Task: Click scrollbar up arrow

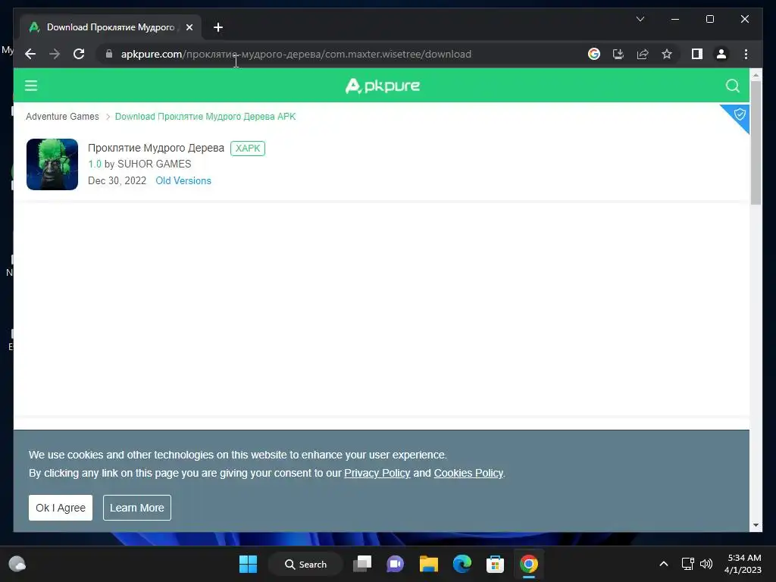Action: click(x=756, y=75)
